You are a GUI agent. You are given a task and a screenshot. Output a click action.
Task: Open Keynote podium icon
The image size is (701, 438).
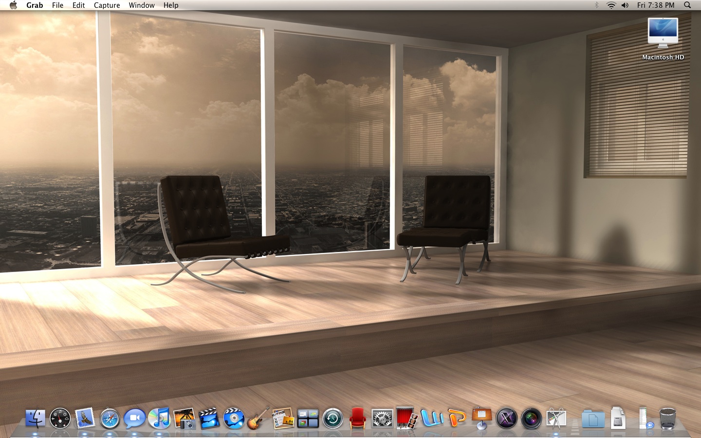point(482,418)
